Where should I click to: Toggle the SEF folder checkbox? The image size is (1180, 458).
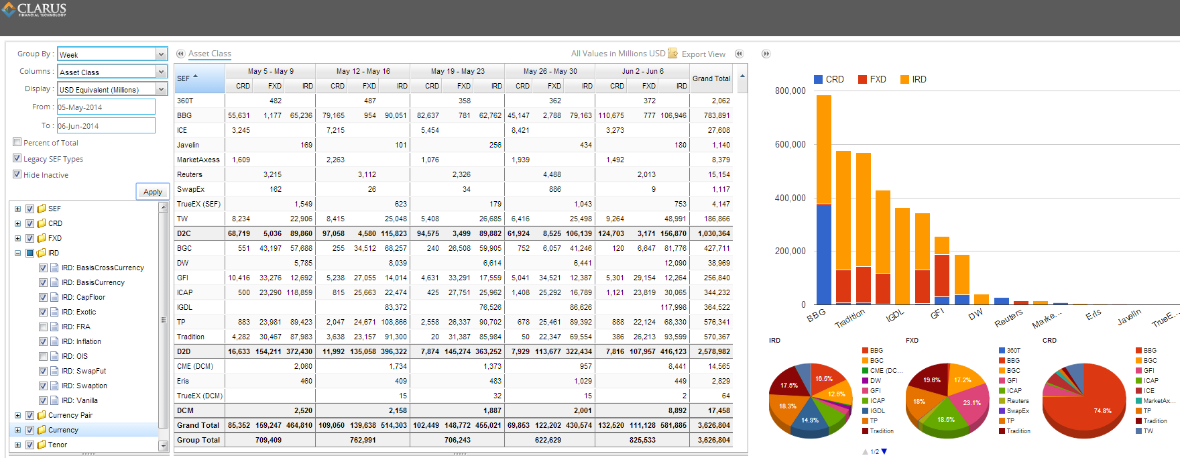pos(29,209)
